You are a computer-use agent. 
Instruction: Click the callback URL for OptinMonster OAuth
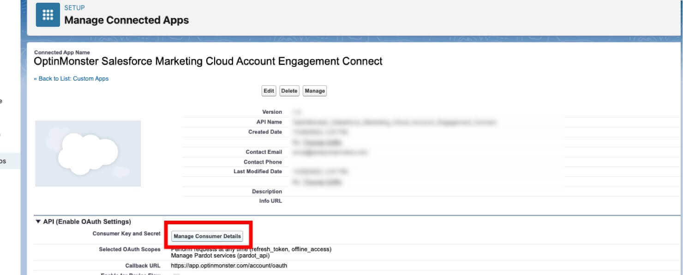[x=229, y=265]
